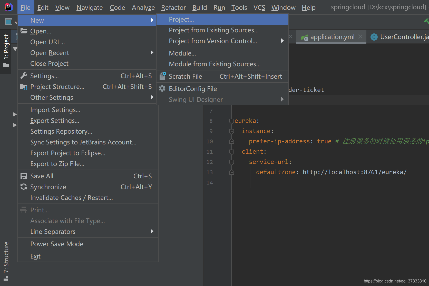Click the prefer-ip-address property text

click(279, 141)
